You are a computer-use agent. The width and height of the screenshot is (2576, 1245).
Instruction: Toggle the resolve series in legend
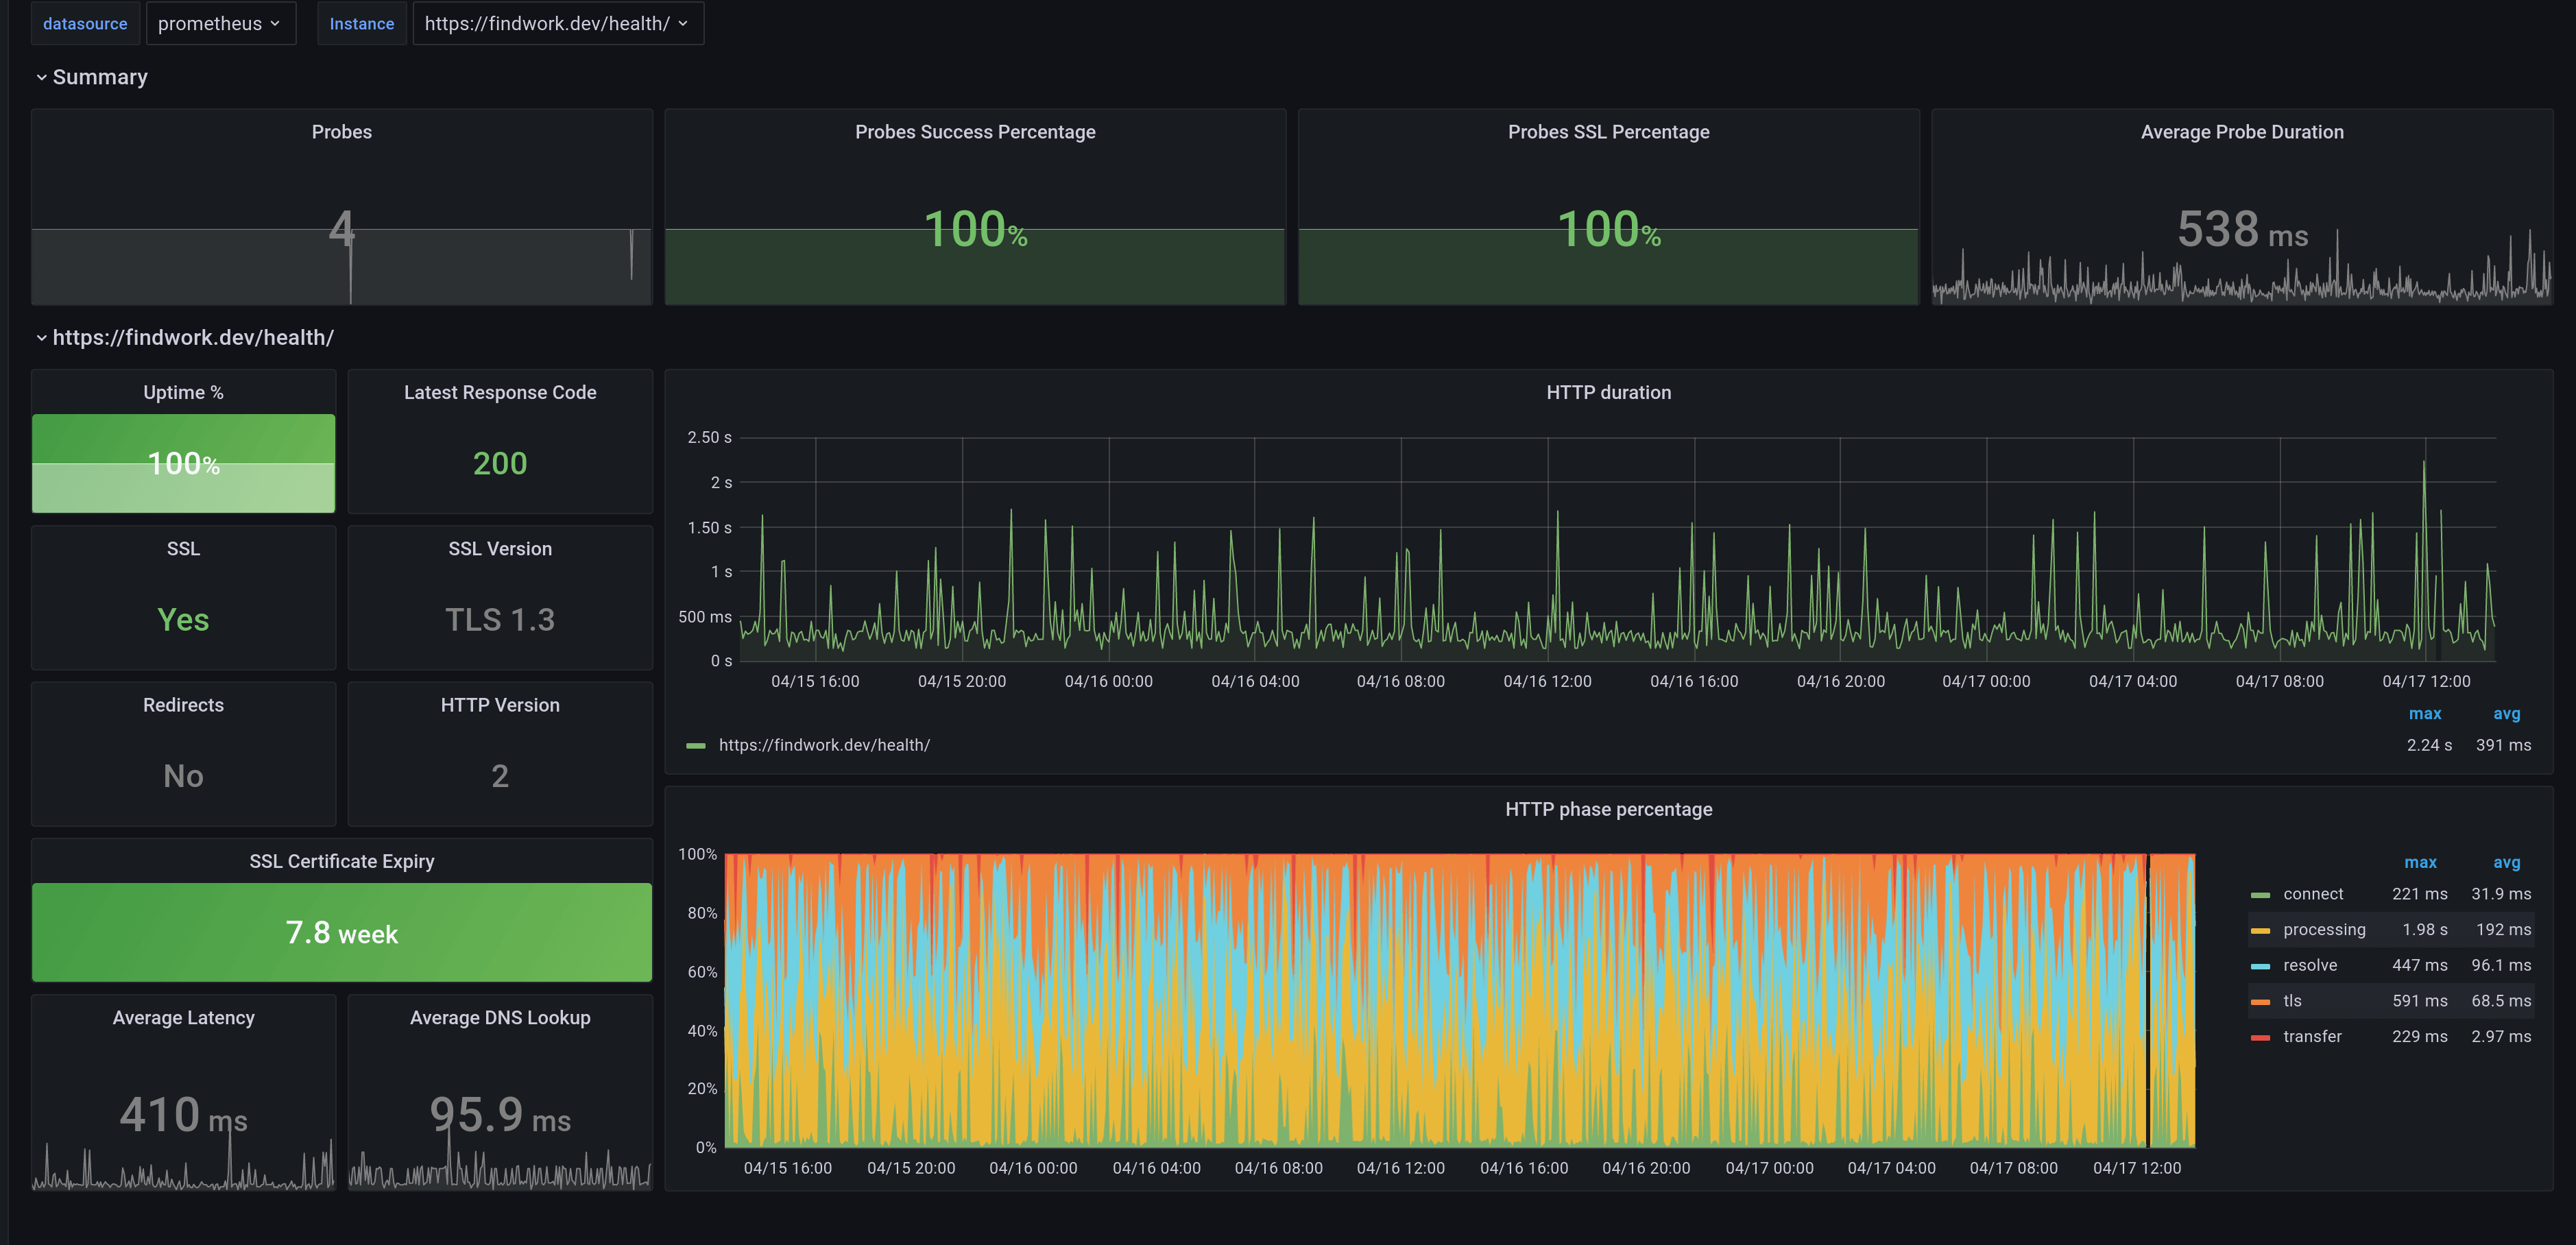[x=2310, y=966]
